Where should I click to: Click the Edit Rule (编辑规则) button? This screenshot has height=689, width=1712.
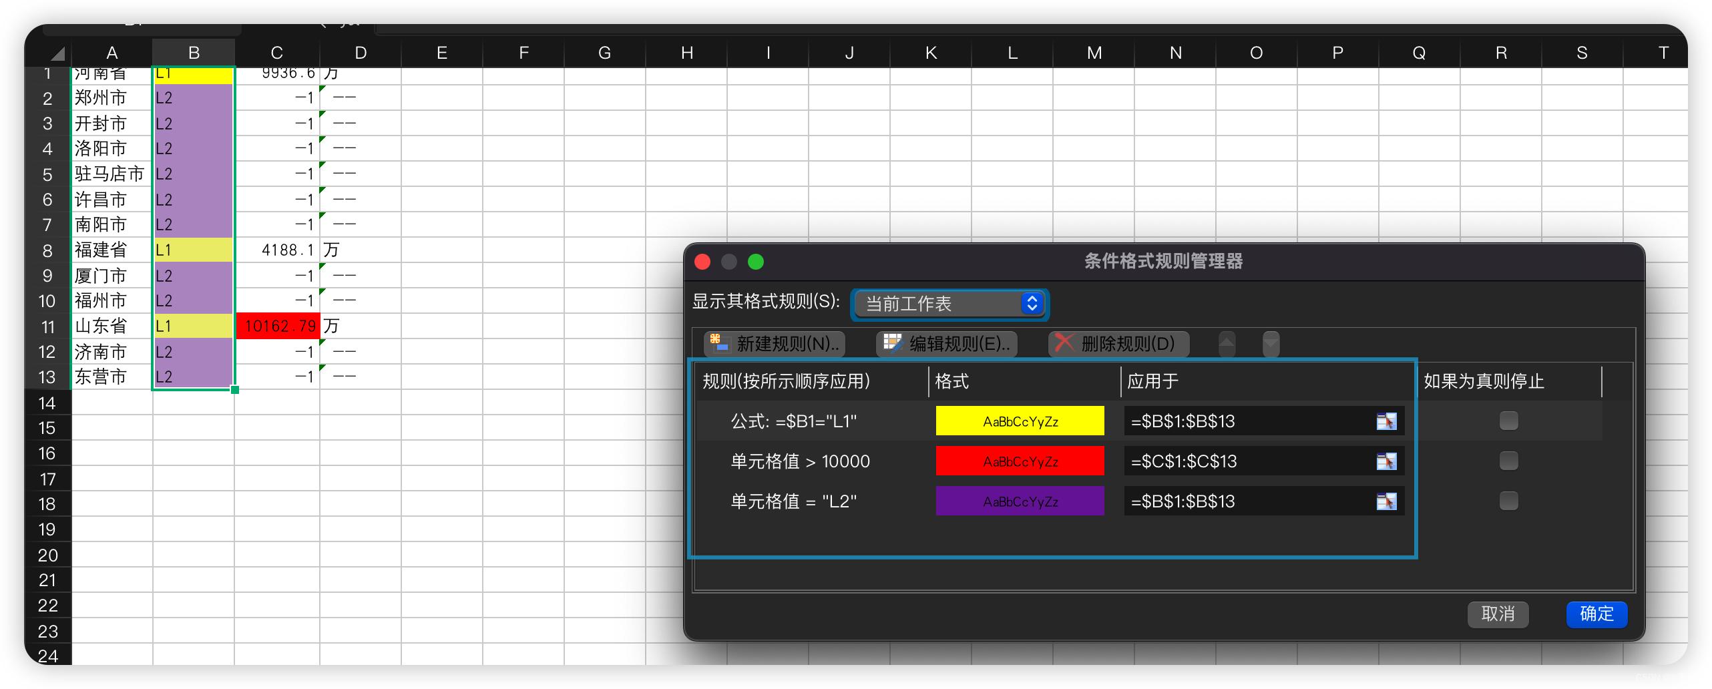pyautogui.click(x=947, y=344)
